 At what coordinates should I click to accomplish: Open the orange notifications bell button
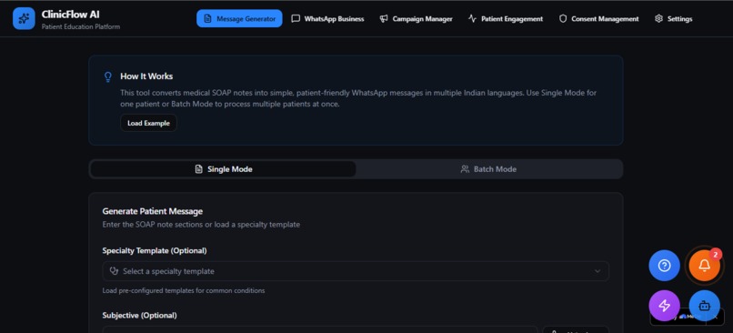click(704, 266)
